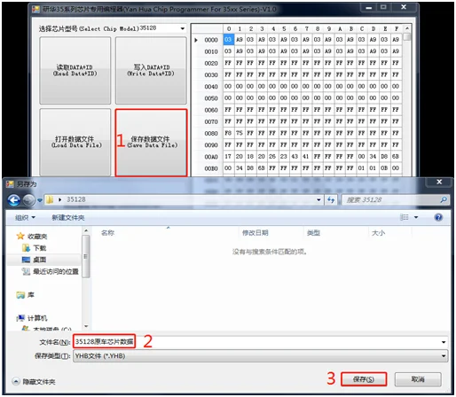Click the file name input field
This screenshot has width=456, height=397.
click(x=260, y=342)
